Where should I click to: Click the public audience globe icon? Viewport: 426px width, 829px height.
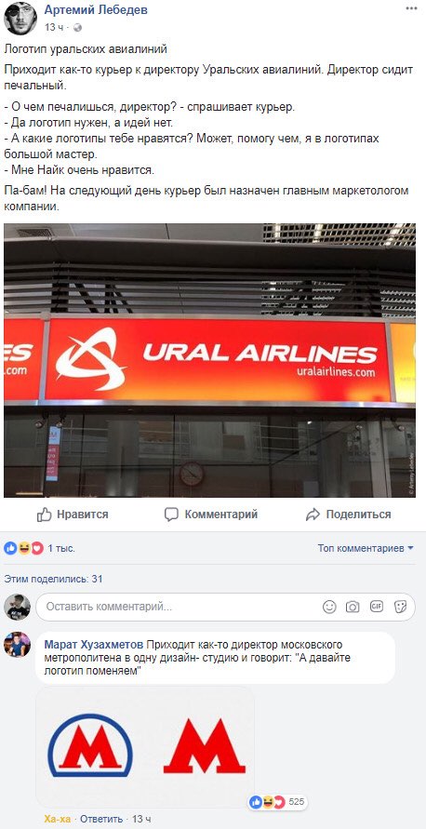coord(78,27)
